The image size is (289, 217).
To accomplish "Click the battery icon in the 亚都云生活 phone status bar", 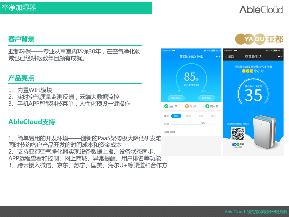I will 275,50.
